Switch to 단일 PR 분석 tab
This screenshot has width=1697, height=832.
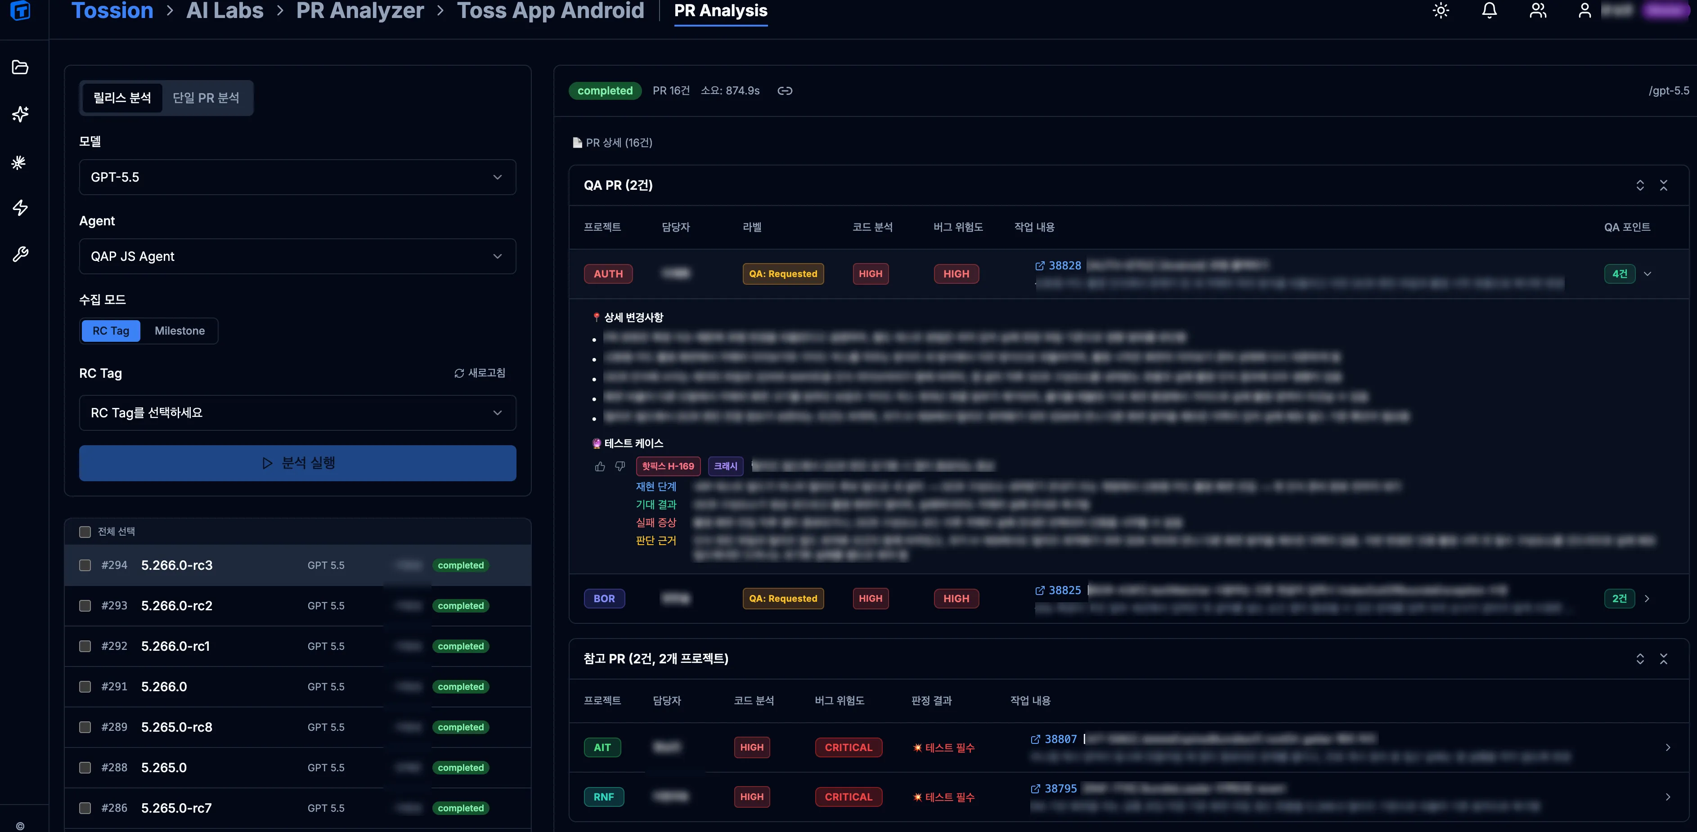(x=206, y=98)
